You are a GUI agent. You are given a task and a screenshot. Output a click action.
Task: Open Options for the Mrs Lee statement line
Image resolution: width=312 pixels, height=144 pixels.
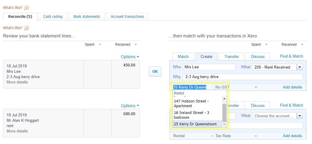(x=130, y=57)
